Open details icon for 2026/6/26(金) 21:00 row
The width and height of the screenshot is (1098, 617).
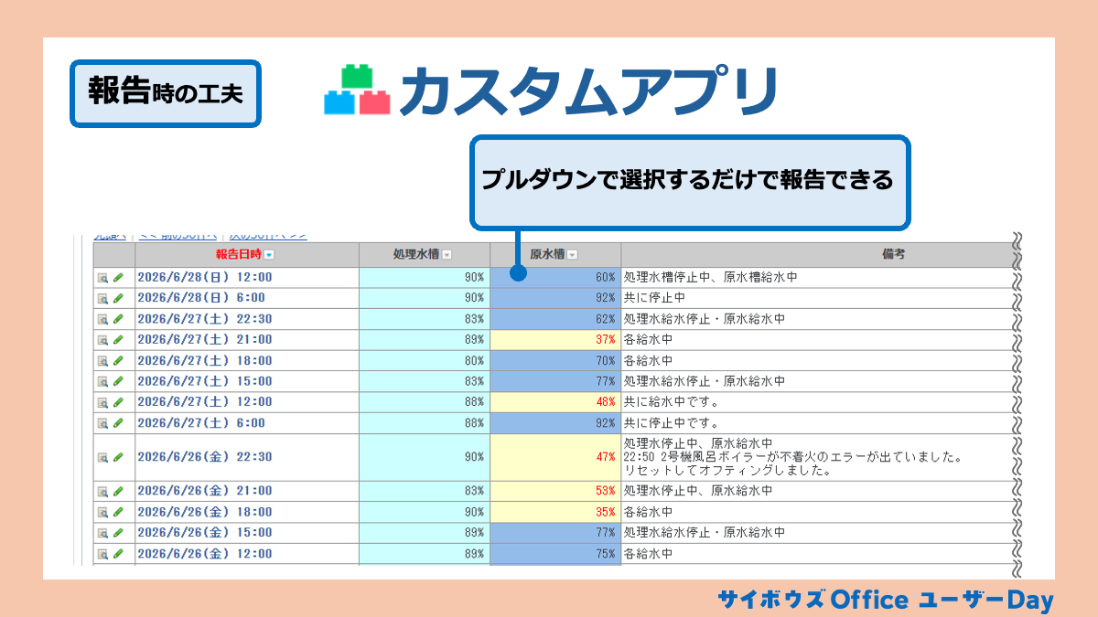[103, 491]
